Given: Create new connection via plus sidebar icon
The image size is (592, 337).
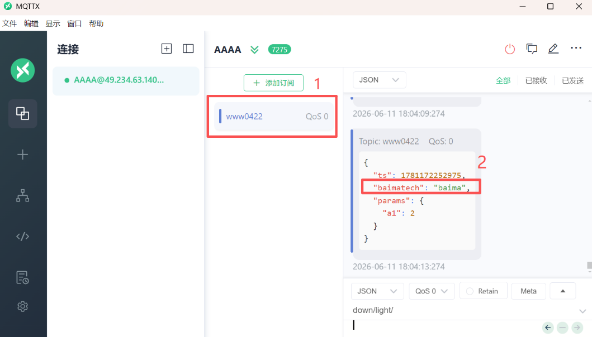Looking at the screenshot, I should [x=23, y=155].
